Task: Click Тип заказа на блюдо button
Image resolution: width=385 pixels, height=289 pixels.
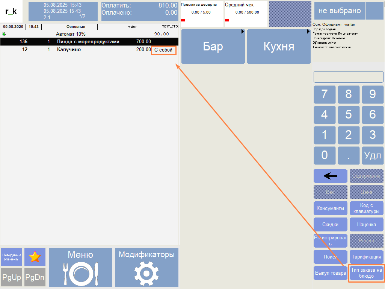Action: [x=366, y=273]
